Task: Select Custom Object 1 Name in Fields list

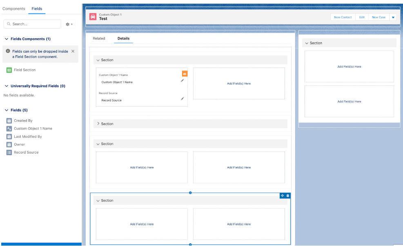Action: coord(33,128)
